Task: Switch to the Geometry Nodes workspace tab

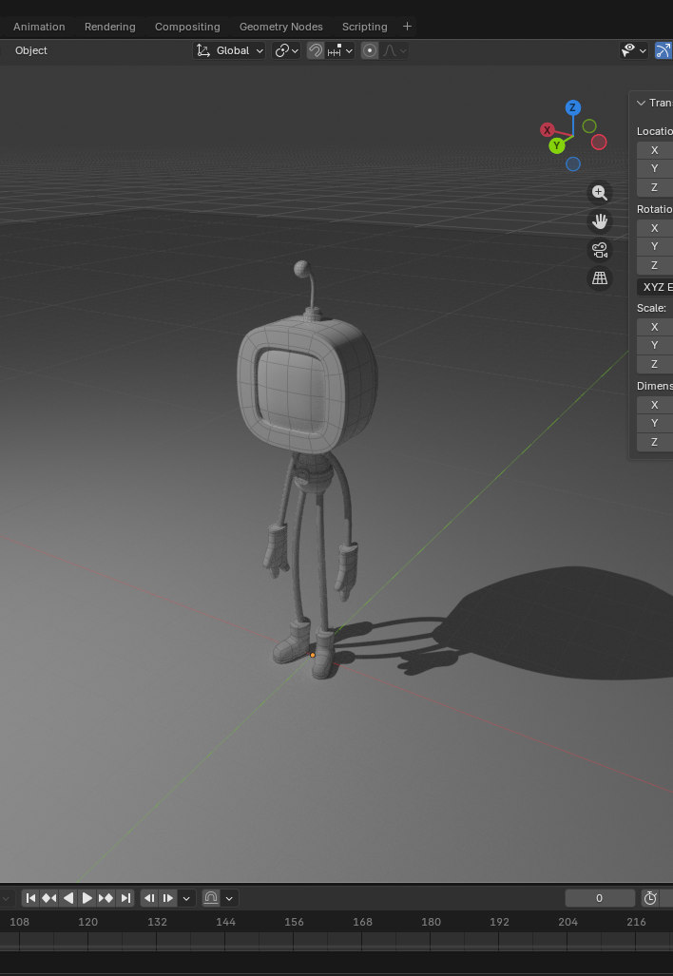Action: pyautogui.click(x=280, y=27)
